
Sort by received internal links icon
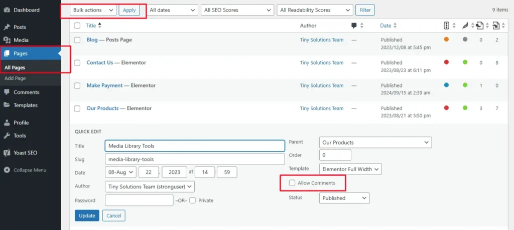click(496, 25)
